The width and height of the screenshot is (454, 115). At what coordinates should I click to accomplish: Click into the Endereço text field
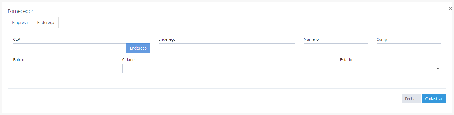(x=227, y=48)
